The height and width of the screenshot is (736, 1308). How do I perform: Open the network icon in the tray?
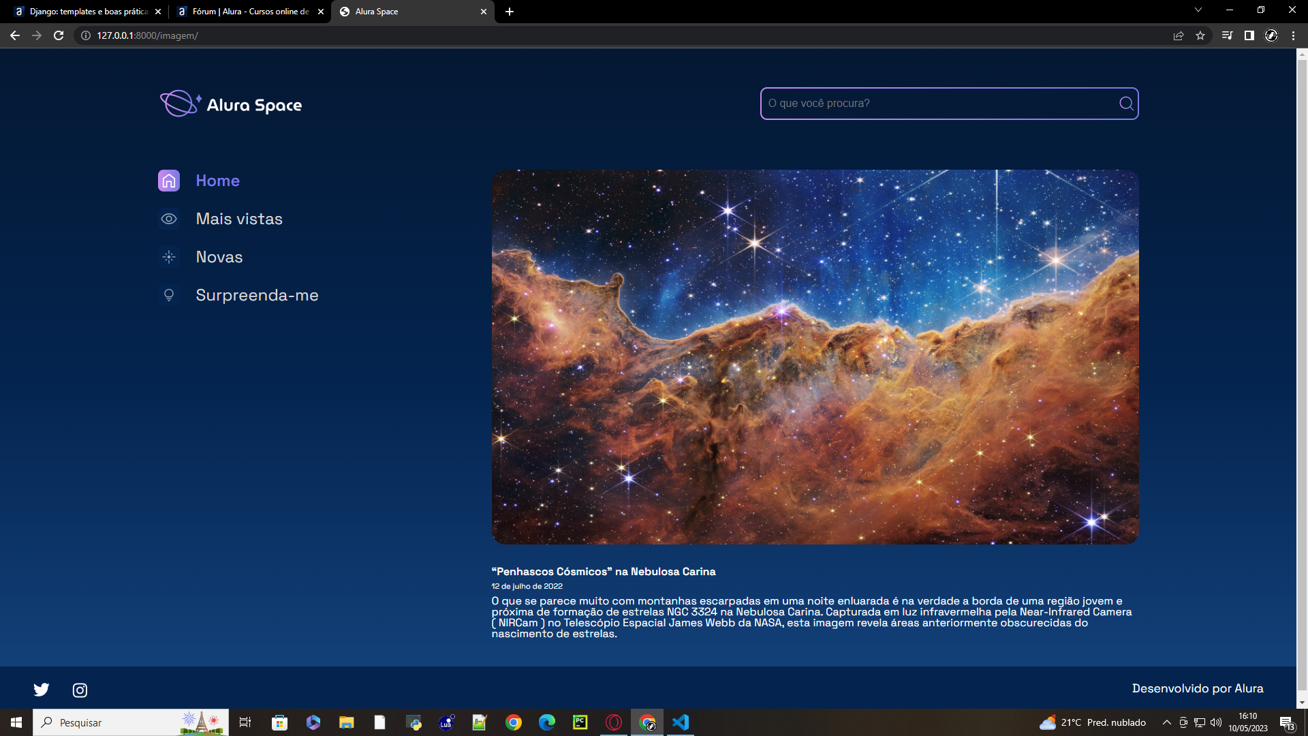1200,722
